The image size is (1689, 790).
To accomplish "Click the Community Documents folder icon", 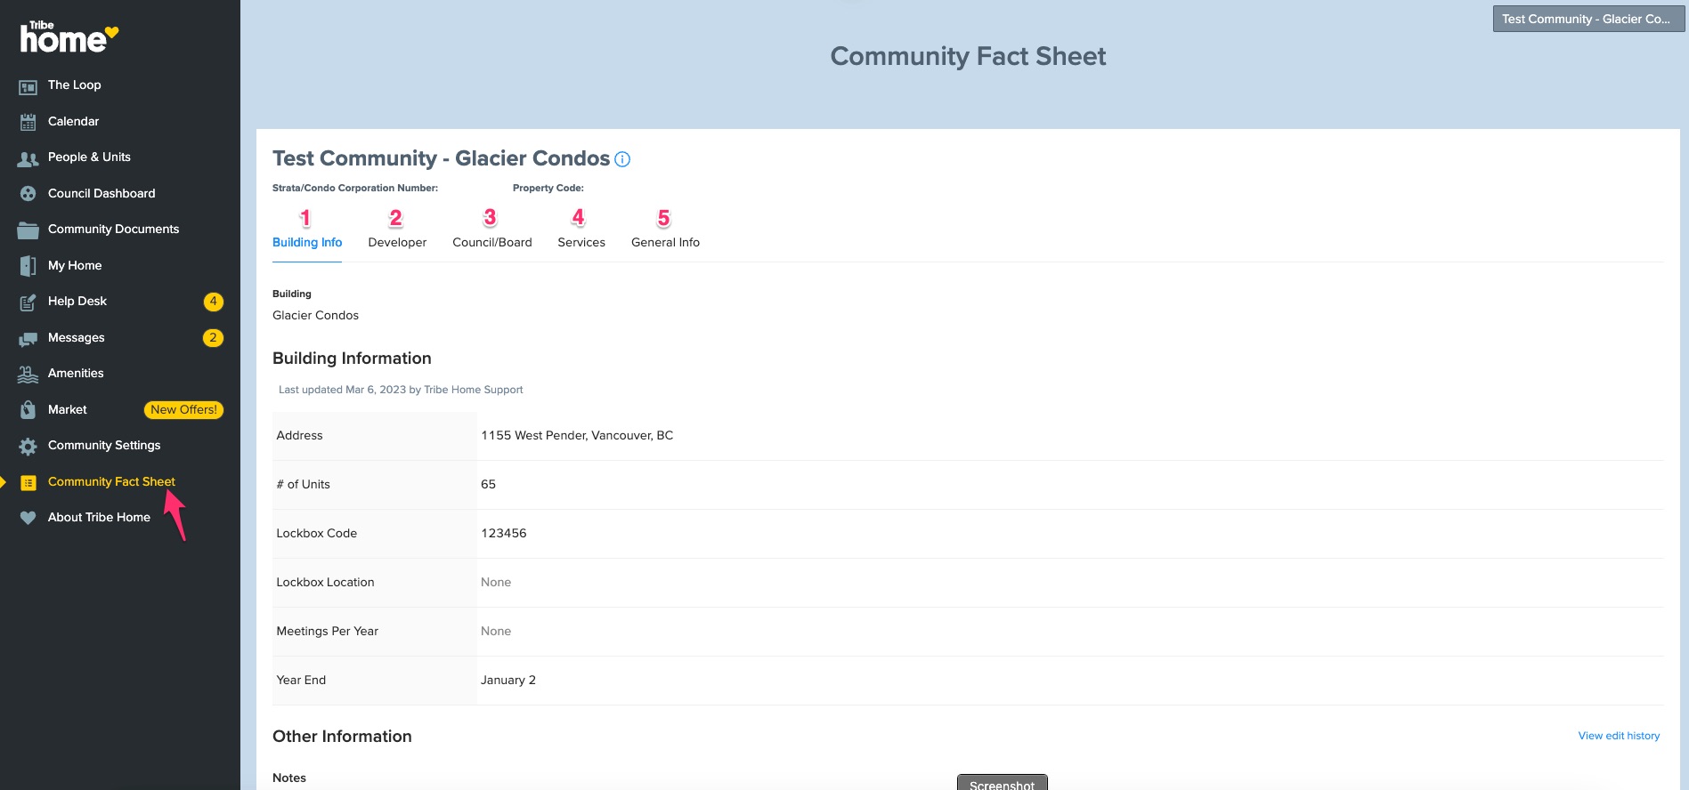I will [x=28, y=230].
